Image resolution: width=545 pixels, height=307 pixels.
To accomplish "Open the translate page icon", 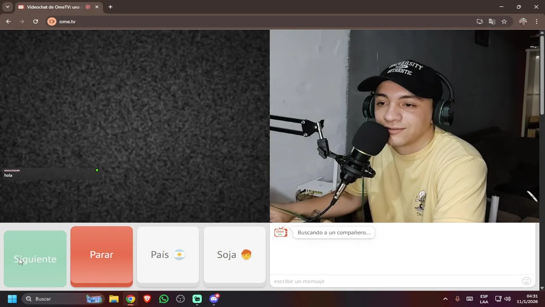I will (x=492, y=21).
